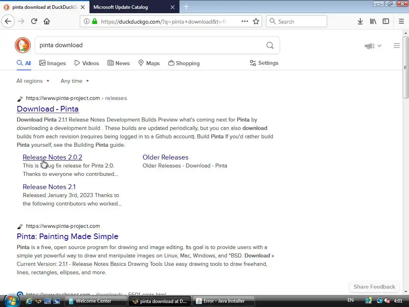This screenshot has height=307, width=409.
Task: Switch to News results
Action: coord(118,63)
